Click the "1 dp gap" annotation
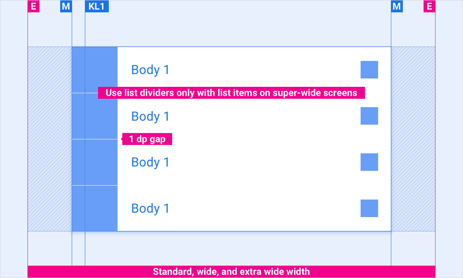463x278 pixels. (x=147, y=139)
